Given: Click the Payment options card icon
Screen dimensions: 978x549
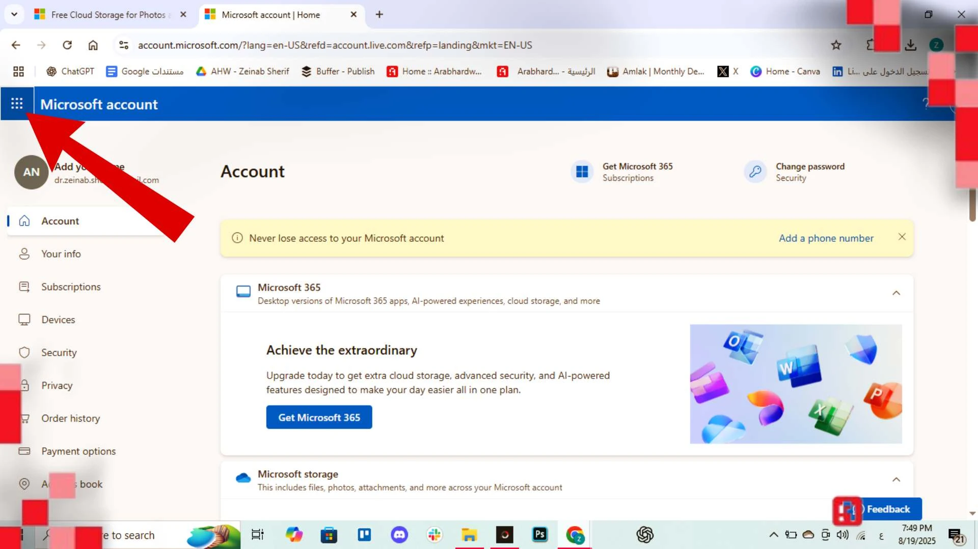Looking at the screenshot, I should (x=24, y=451).
